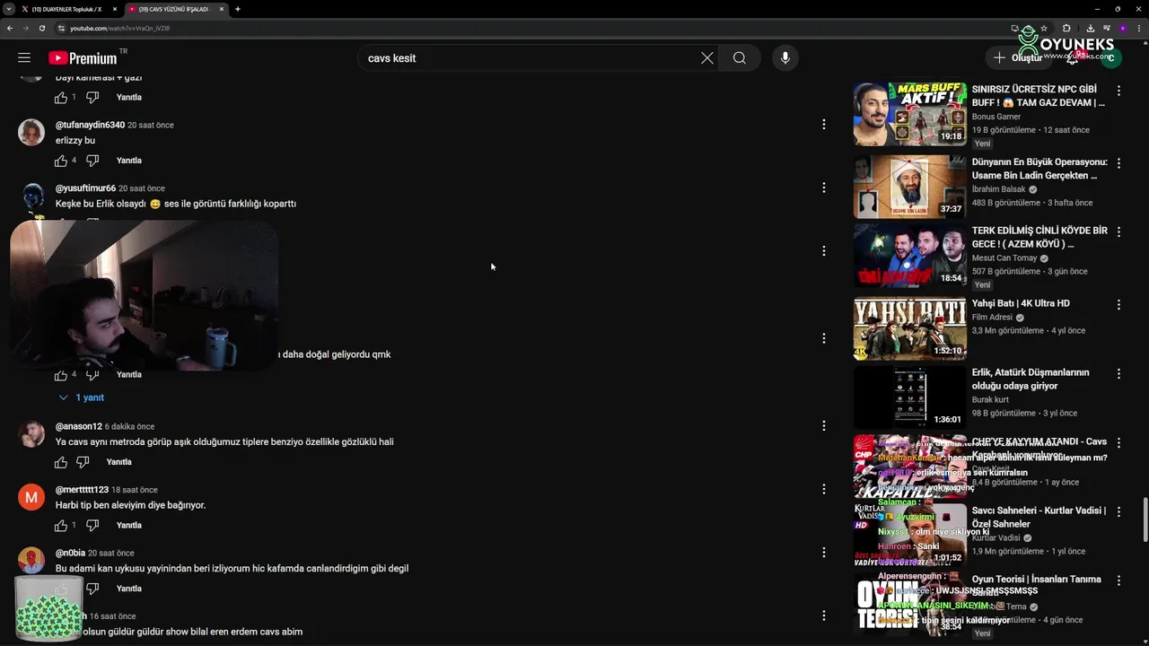The width and height of the screenshot is (1149, 646).
Task: Open the Oluştur create button
Action: (1017, 58)
